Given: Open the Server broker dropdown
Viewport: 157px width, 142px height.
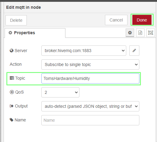Looking at the screenshot, I should tap(84, 51).
